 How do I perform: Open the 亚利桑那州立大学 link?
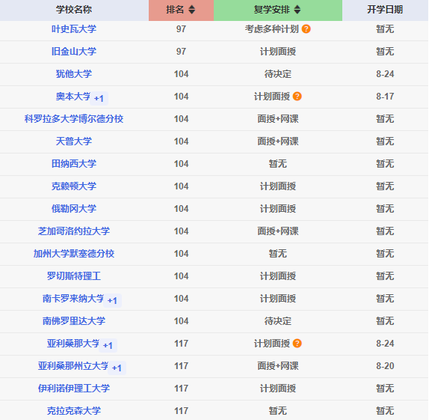click(x=73, y=365)
